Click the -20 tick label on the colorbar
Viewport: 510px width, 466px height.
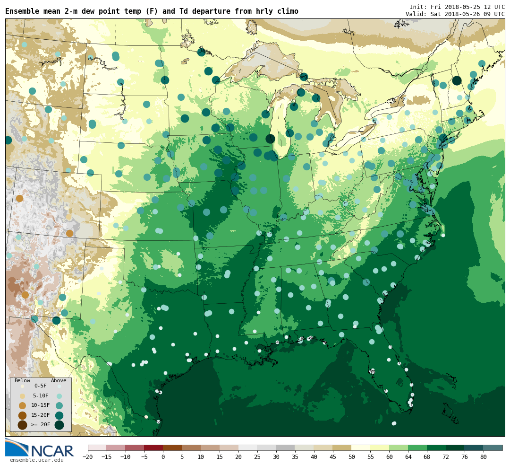88,457
